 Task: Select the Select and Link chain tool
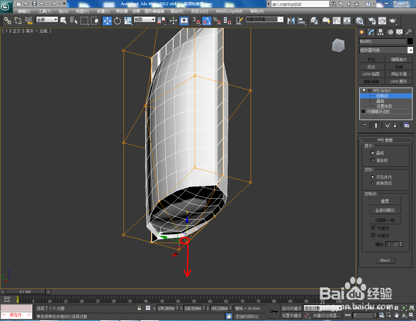pyautogui.click(x=7, y=21)
